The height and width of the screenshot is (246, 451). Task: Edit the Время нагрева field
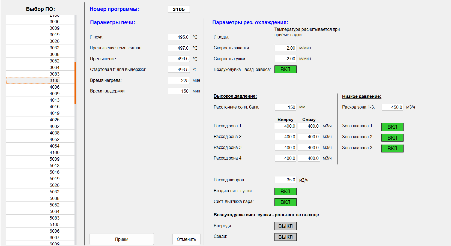(x=179, y=80)
